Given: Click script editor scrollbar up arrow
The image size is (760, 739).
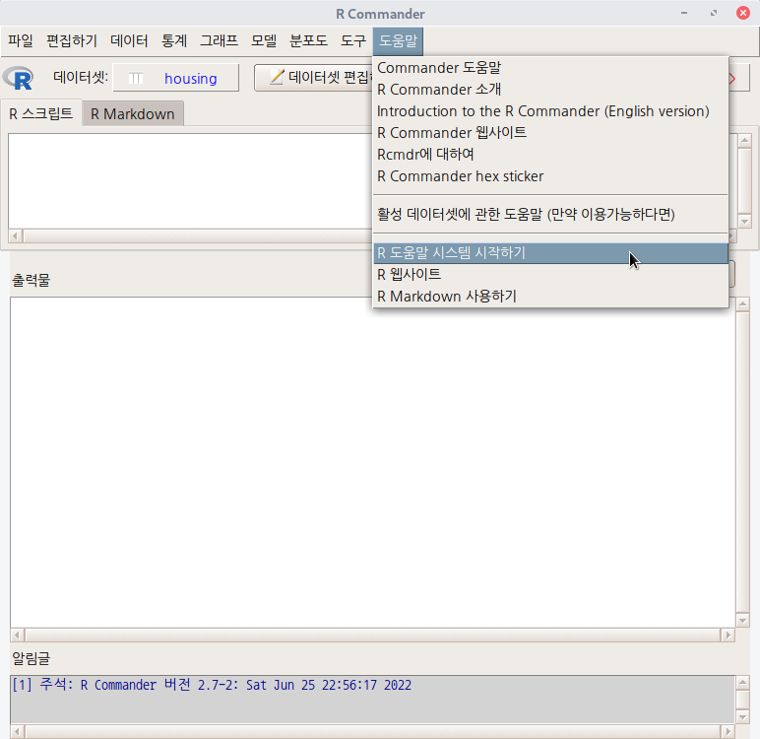Looking at the screenshot, I should click(744, 141).
